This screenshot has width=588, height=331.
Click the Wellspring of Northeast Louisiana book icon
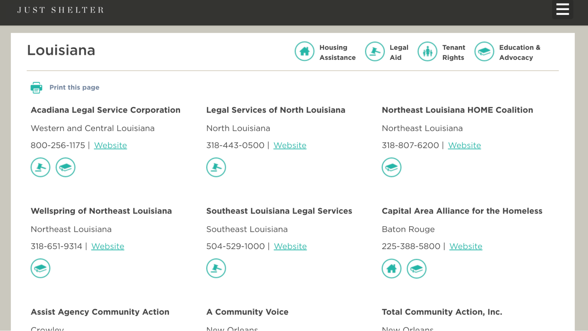coord(40,268)
